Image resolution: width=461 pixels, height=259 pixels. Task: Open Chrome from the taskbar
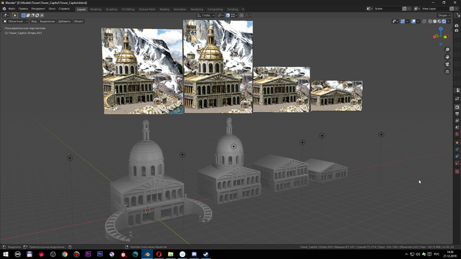click(x=65, y=254)
